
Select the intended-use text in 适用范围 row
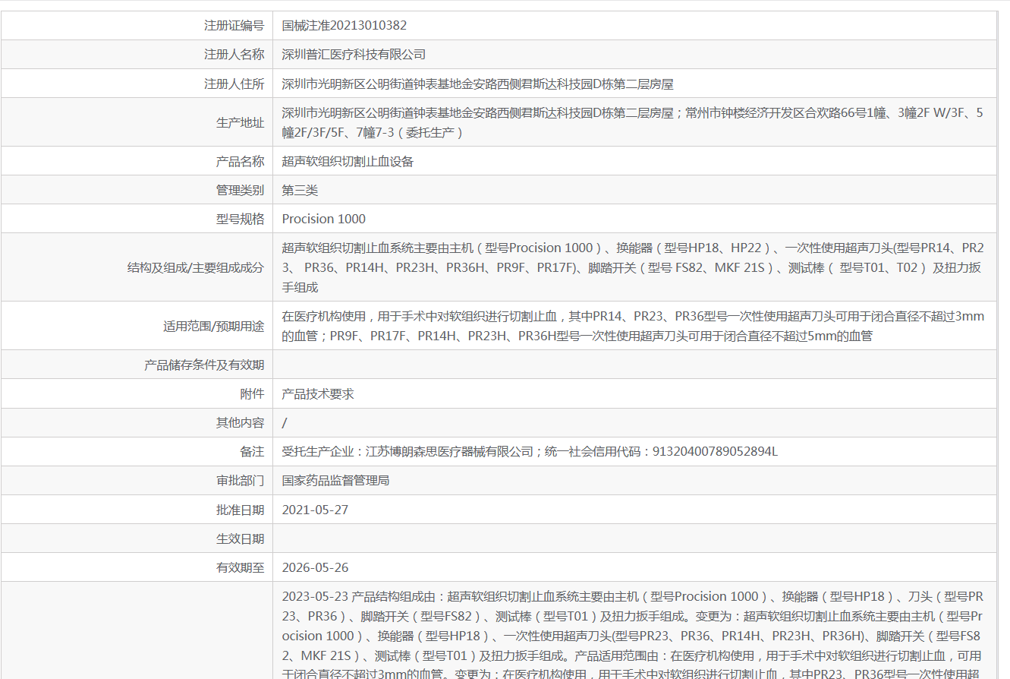tap(633, 326)
